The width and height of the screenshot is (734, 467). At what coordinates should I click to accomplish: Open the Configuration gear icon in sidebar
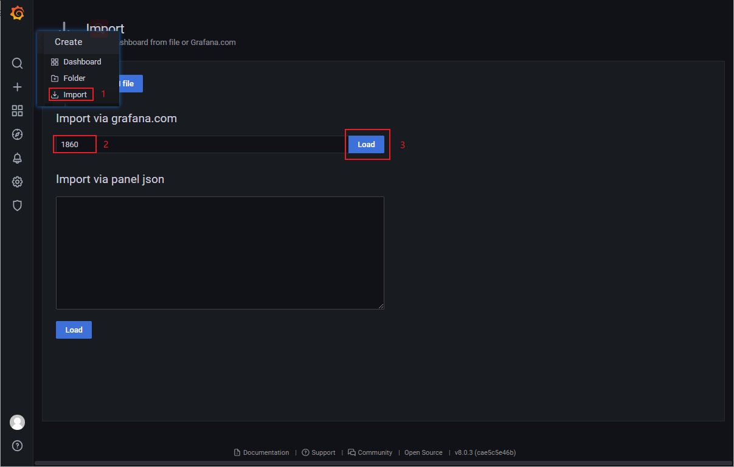pos(17,182)
